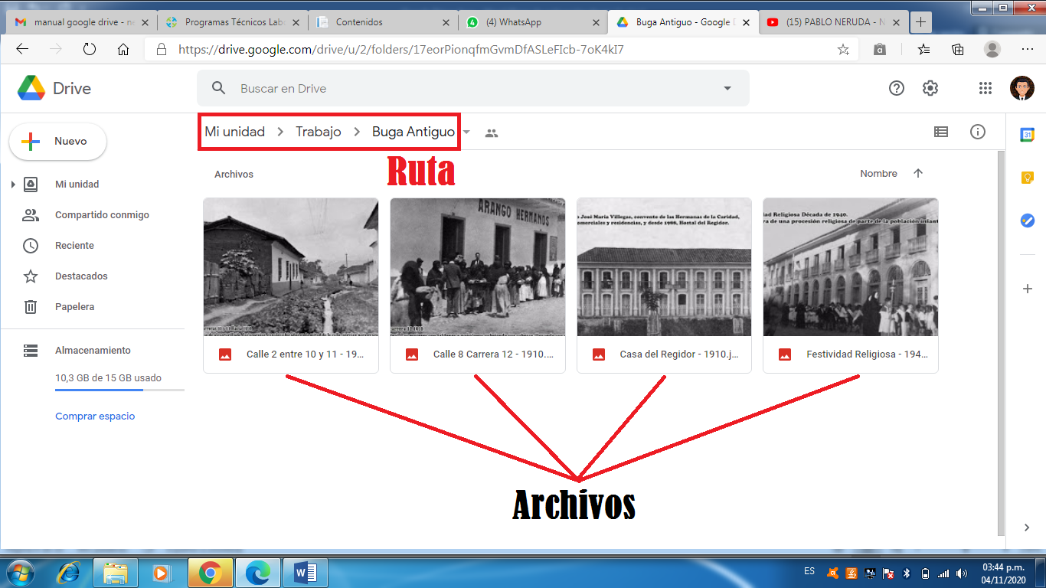
Task: Show folder details info icon
Action: [x=978, y=132]
